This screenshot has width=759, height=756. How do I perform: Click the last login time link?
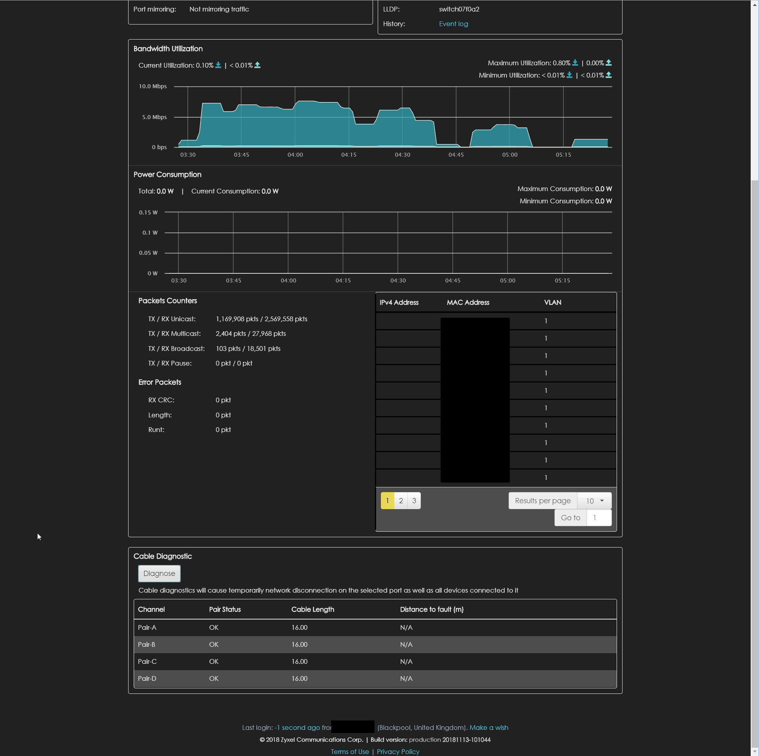click(x=297, y=728)
